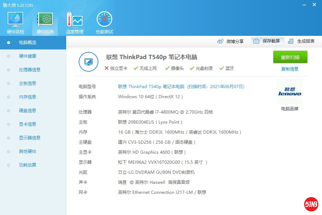
Task: Open 主板信息 motherboard info
Action: click(x=28, y=83)
